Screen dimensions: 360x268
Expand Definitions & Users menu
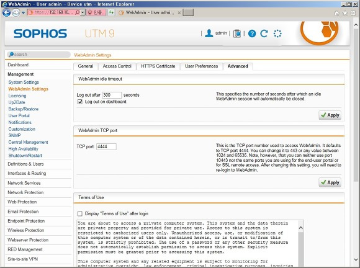tap(38, 164)
